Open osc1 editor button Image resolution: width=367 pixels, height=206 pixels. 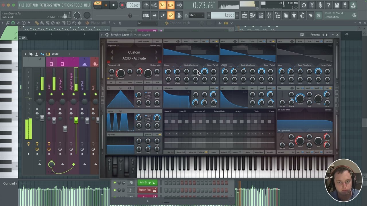(186, 41)
